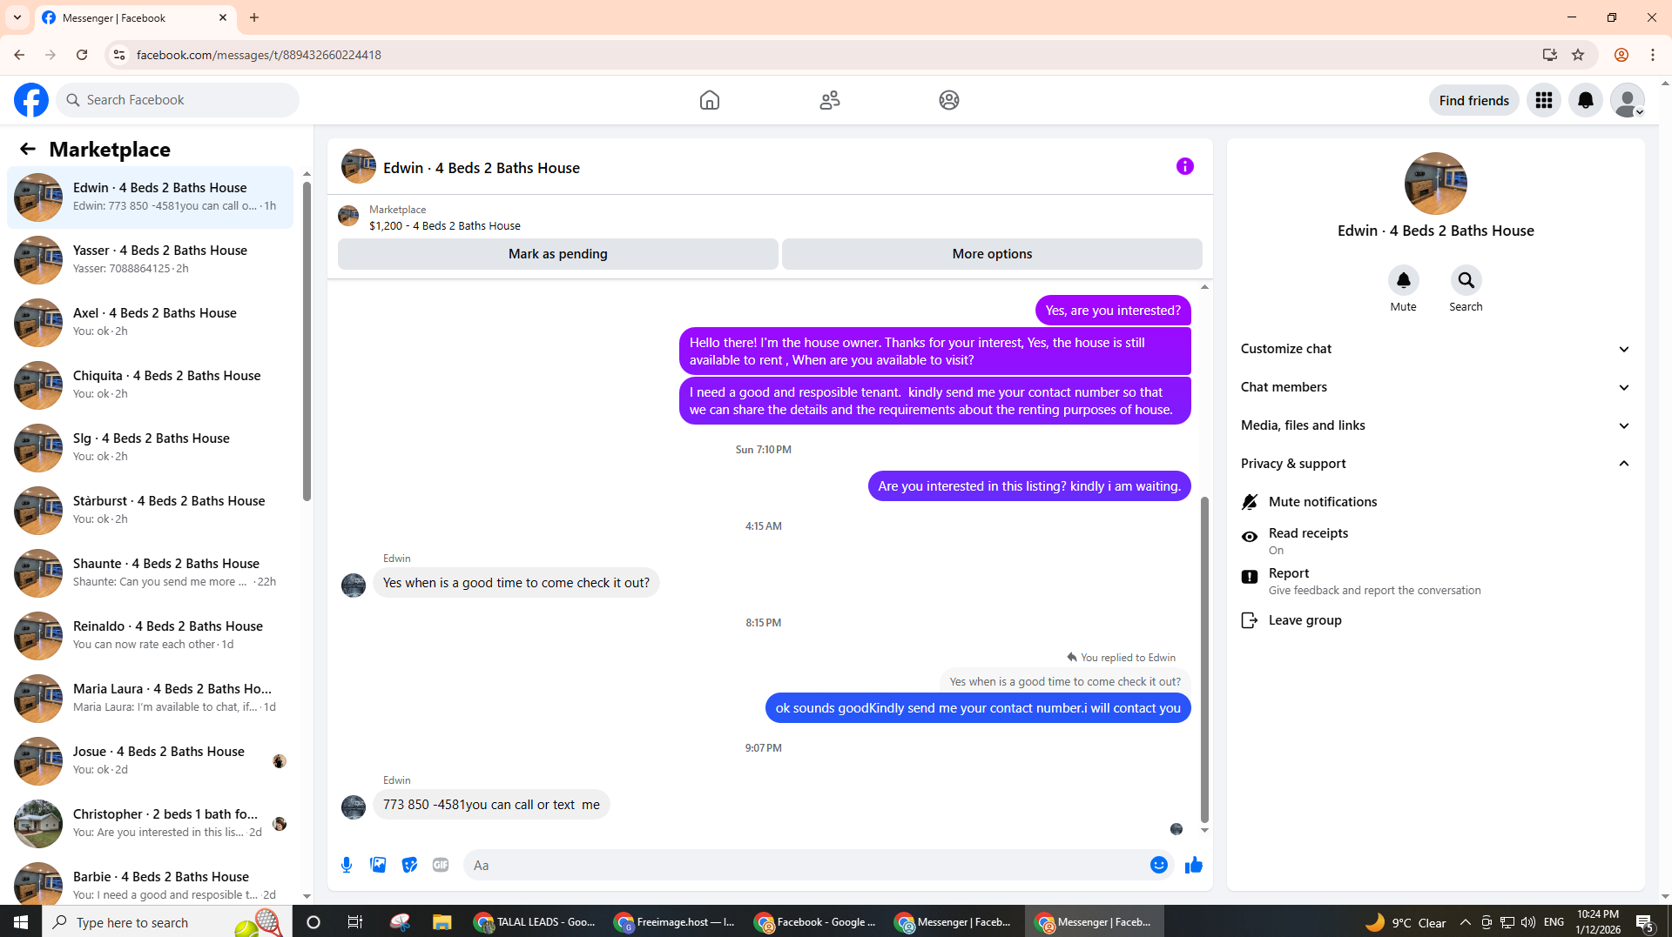Switch to TALAL LEADS Chrome taskbar window
This screenshot has height=937, width=1672.
pos(535,922)
